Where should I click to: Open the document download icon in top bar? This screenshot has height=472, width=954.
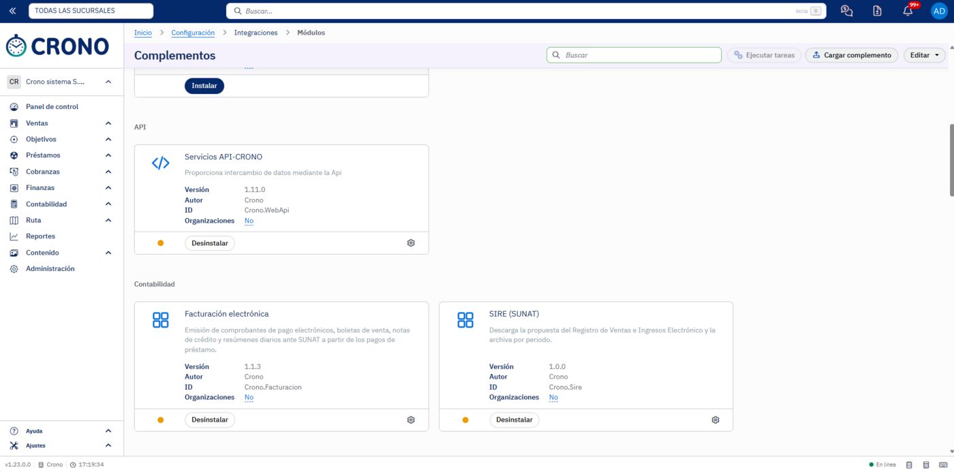pos(877,11)
